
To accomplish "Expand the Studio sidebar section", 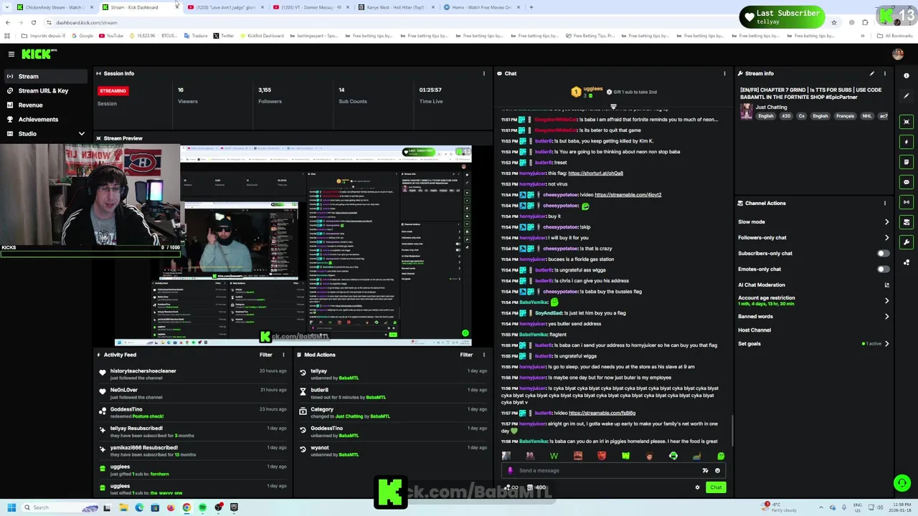I will (x=81, y=133).
